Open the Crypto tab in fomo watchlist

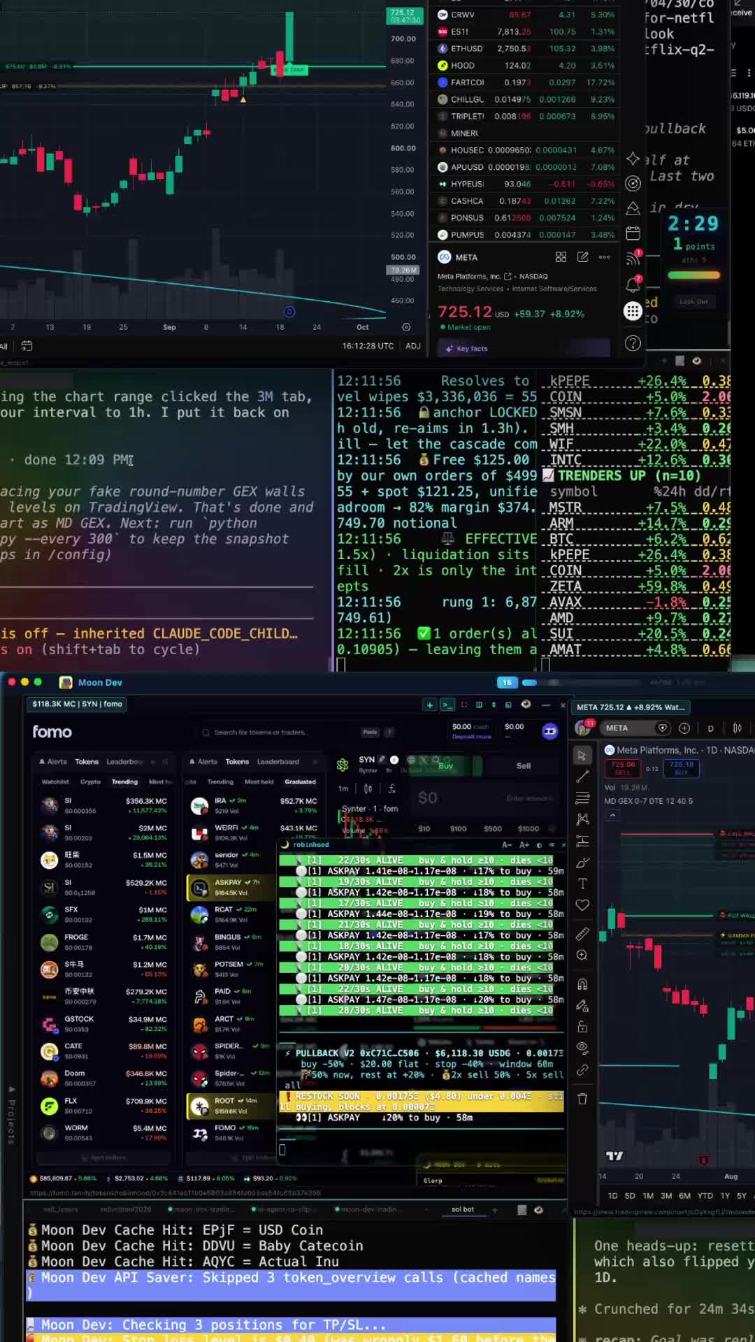[x=90, y=782]
